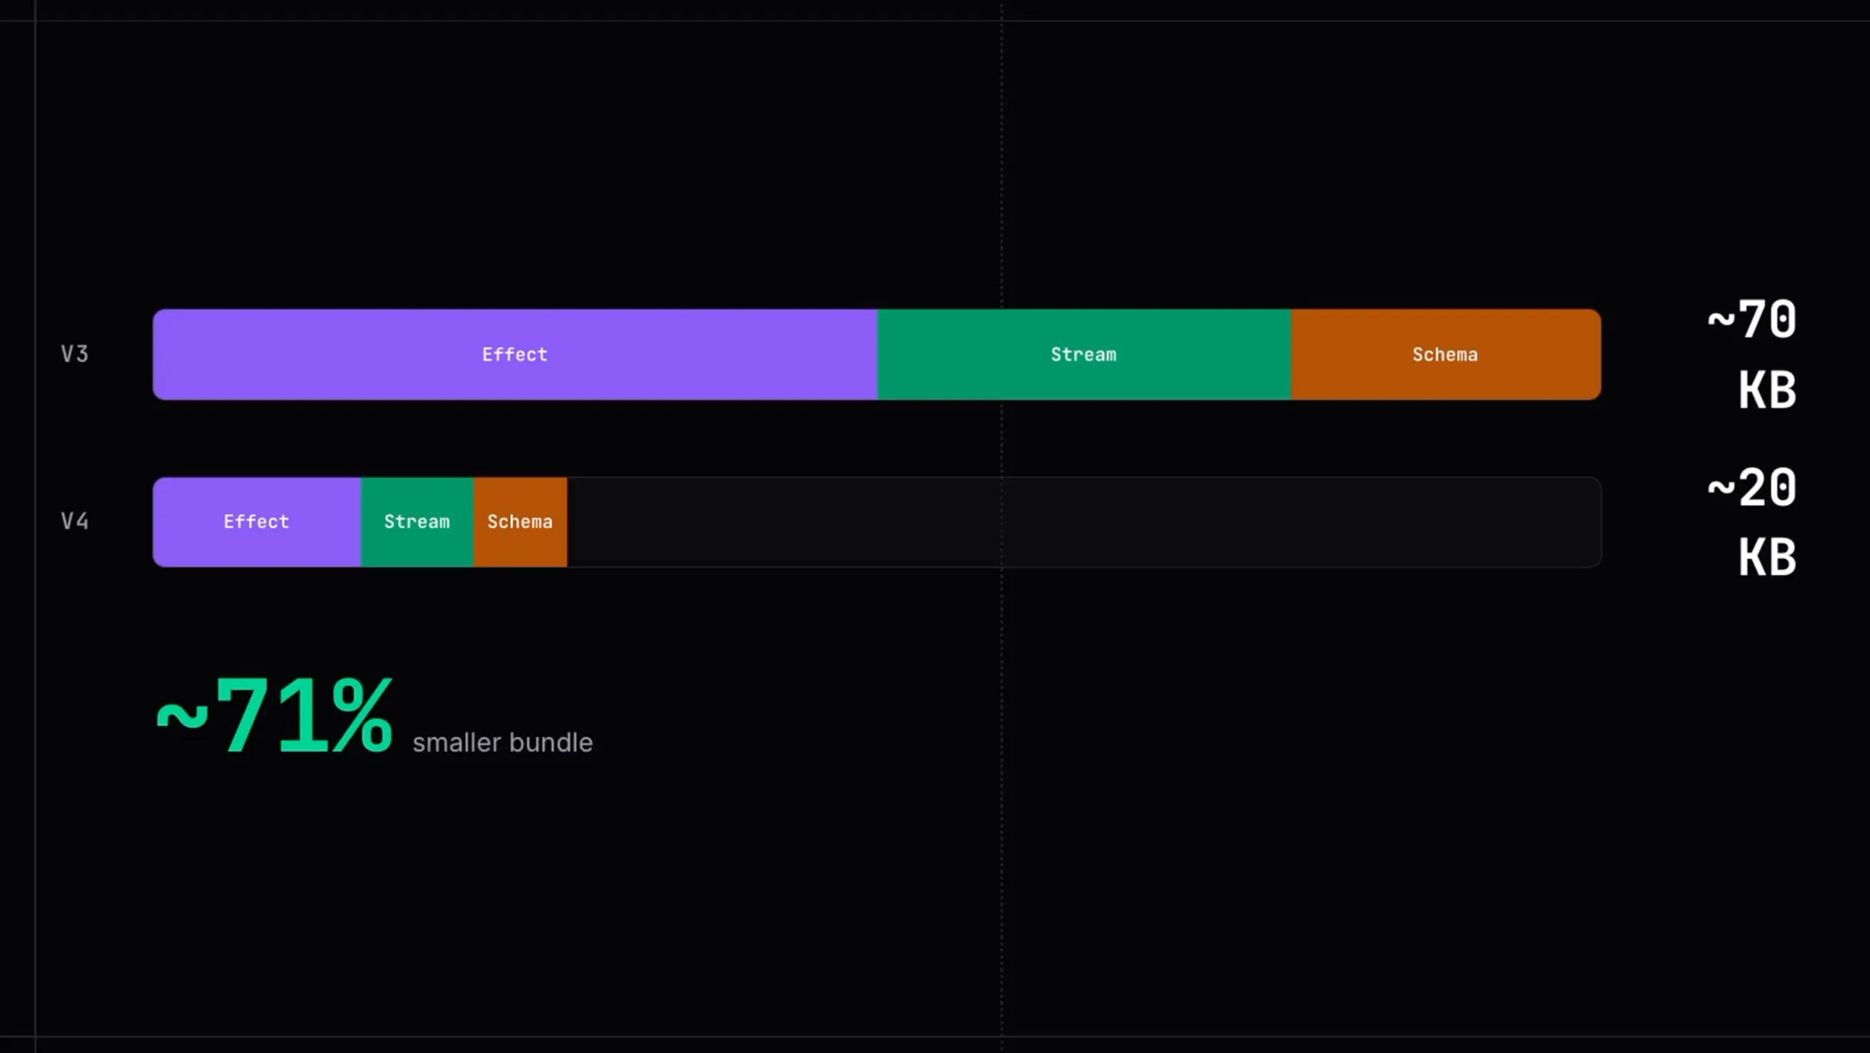Click the purple Effect segment in the V4 bar
1870x1053 pixels.
click(257, 522)
